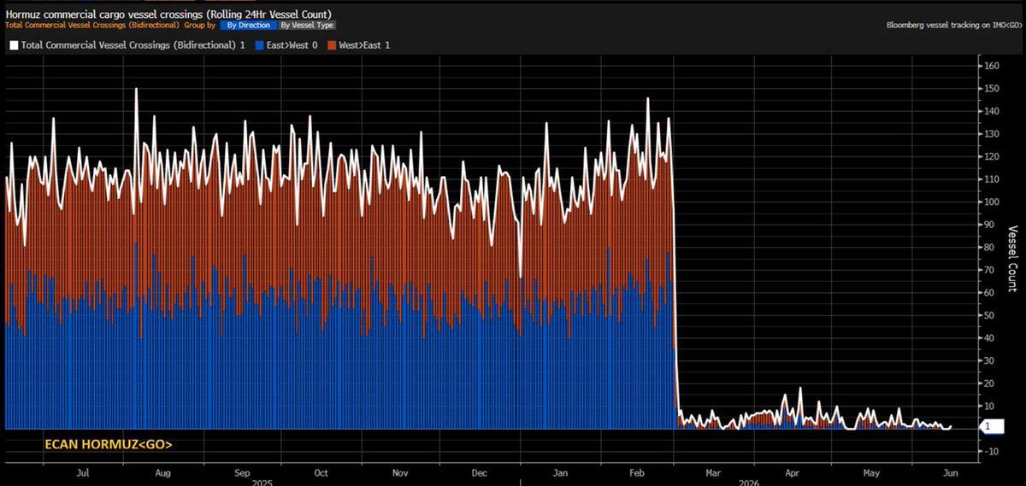Switch grouping to By Vessel Type
This screenshot has height=486, width=1026.
pyautogui.click(x=307, y=26)
